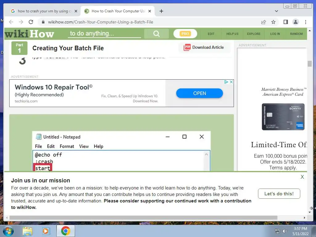Open the network tray icon

[x=277, y=231]
